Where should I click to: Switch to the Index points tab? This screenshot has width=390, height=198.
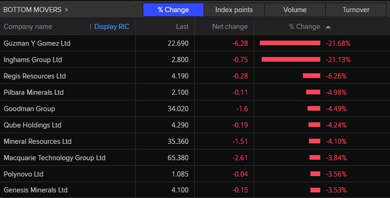click(234, 10)
